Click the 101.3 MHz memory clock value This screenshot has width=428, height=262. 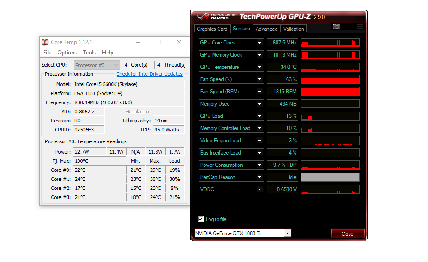point(282,55)
